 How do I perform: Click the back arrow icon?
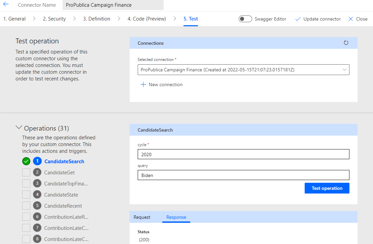pos(6,4)
